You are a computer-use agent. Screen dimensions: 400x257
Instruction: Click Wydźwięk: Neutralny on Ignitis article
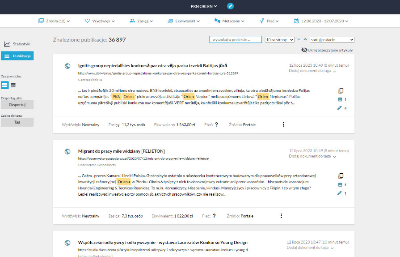point(80,124)
